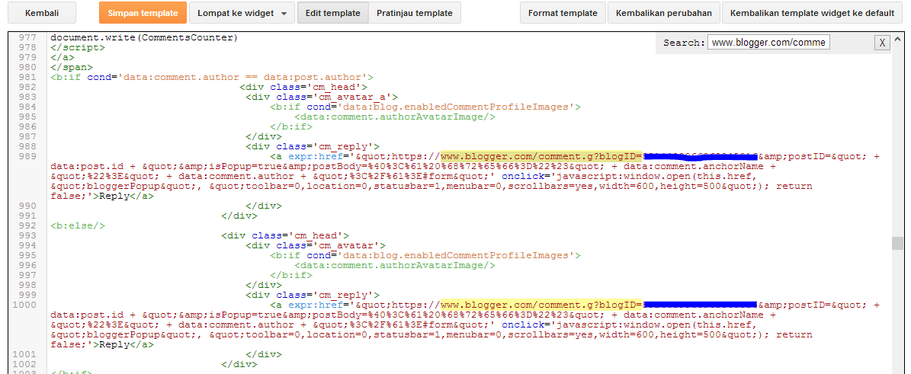Click the <b:else/> tag on line 992
This screenshot has width=911, height=374.
78,225
